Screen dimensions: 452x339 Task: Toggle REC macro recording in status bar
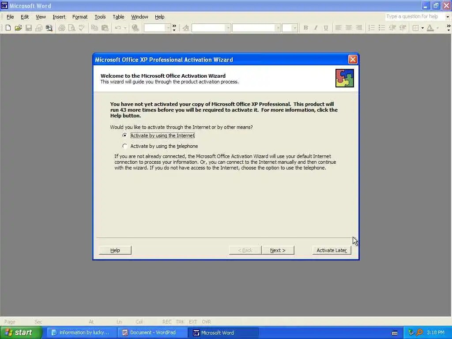tap(167, 322)
